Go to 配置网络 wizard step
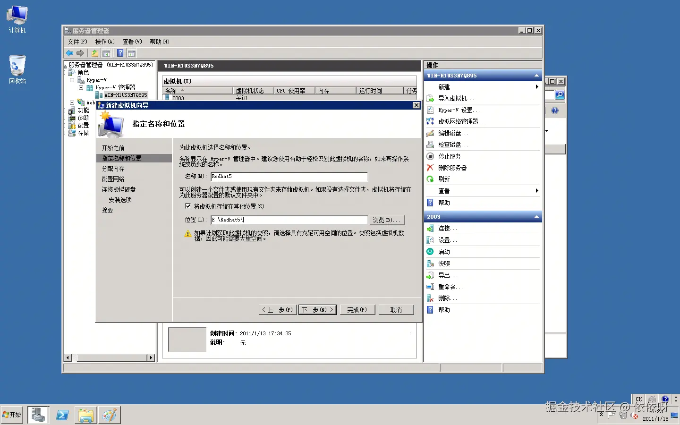The width and height of the screenshot is (680, 425). [x=113, y=179]
